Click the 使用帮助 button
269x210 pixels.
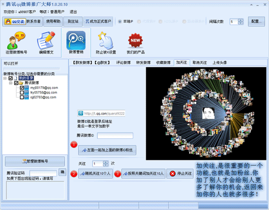(x=53, y=21)
